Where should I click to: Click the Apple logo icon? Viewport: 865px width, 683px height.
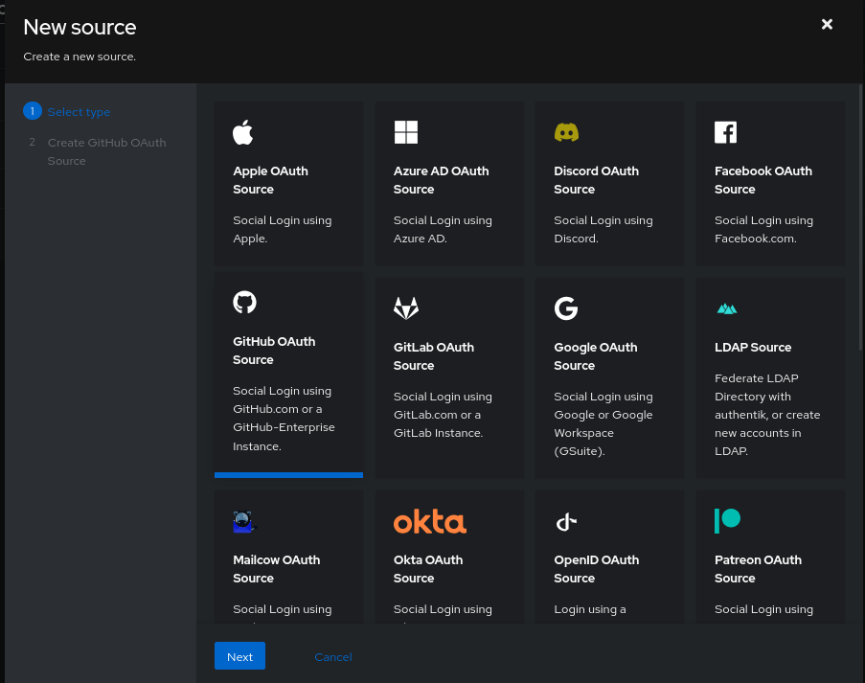click(242, 132)
